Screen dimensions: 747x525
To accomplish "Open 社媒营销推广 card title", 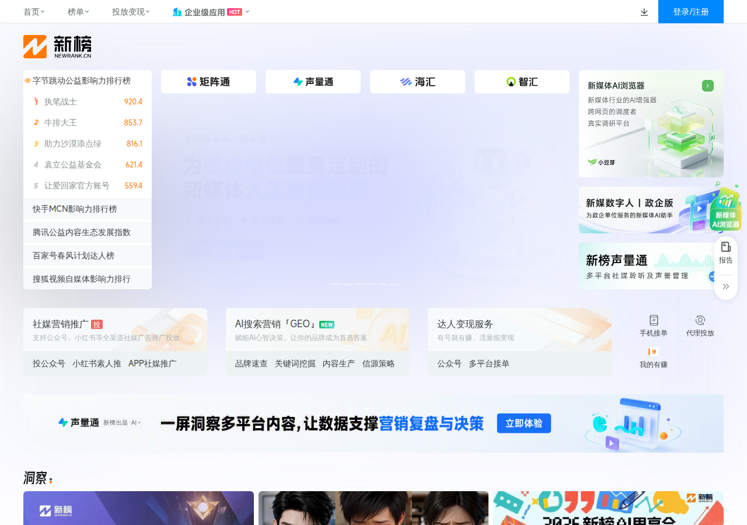I will pos(61,324).
